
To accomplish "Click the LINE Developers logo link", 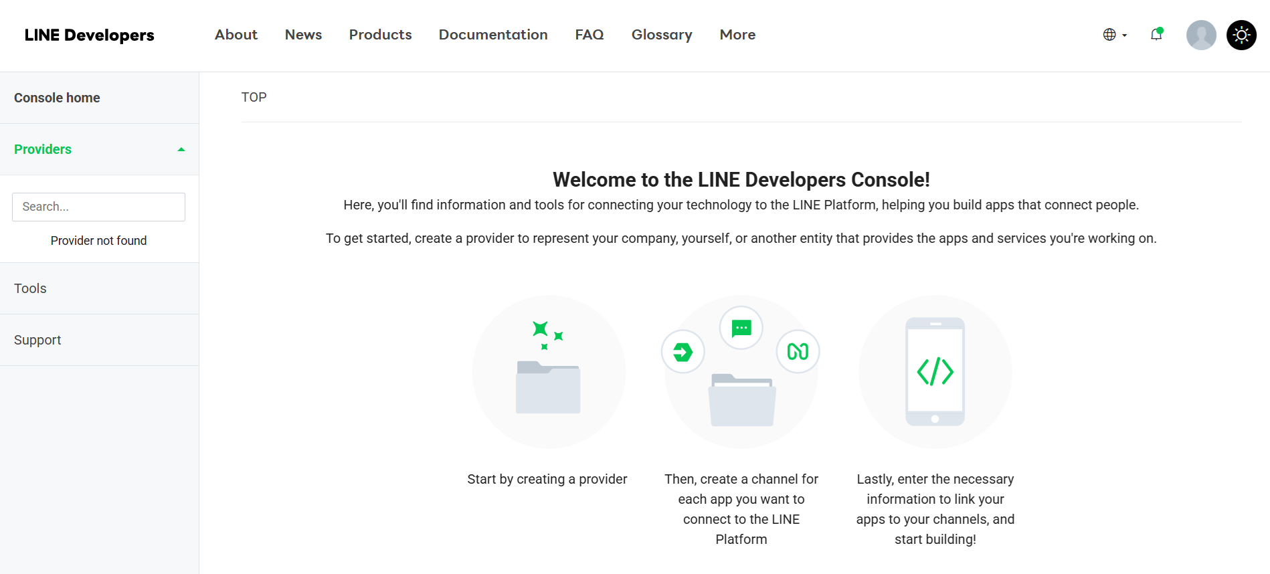I will pos(89,35).
